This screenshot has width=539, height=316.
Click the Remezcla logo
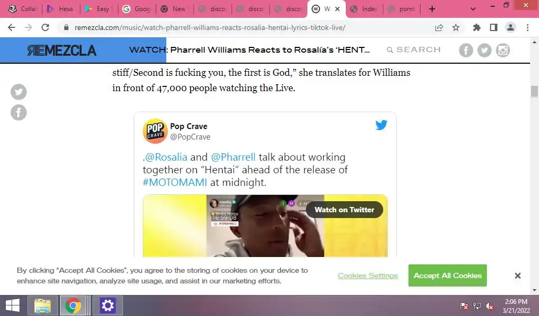[62, 51]
